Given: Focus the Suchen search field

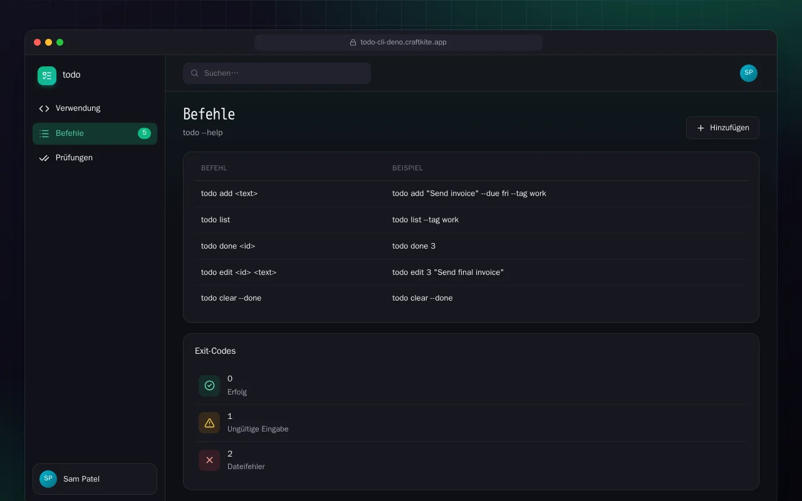Looking at the screenshot, I should pyautogui.click(x=277, y=73).
